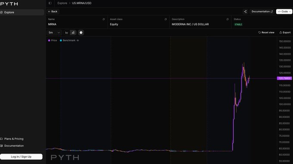Viewport: 293px width, 164px height.
Task: Click the current price label 120.79850
Action: click(x=284, y=78)
